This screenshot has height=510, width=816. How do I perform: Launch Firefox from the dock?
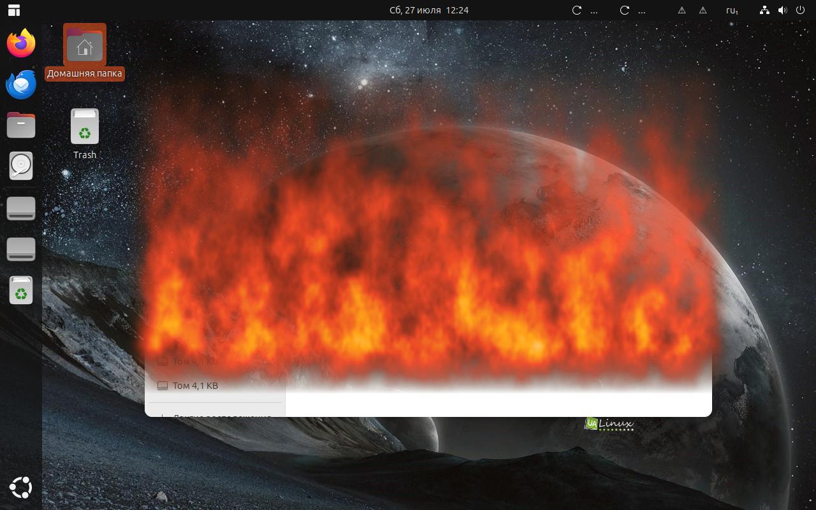coord(21,43)
